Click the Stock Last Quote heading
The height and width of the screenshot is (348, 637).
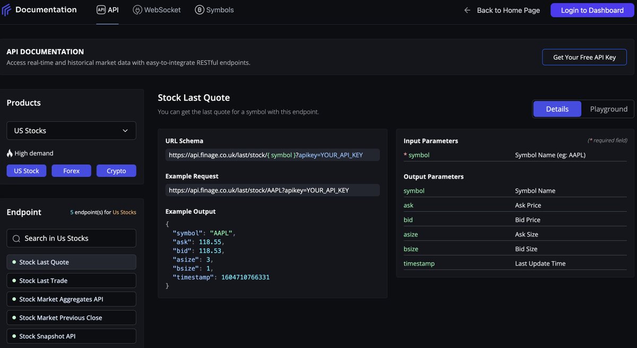tap(194, 97)
